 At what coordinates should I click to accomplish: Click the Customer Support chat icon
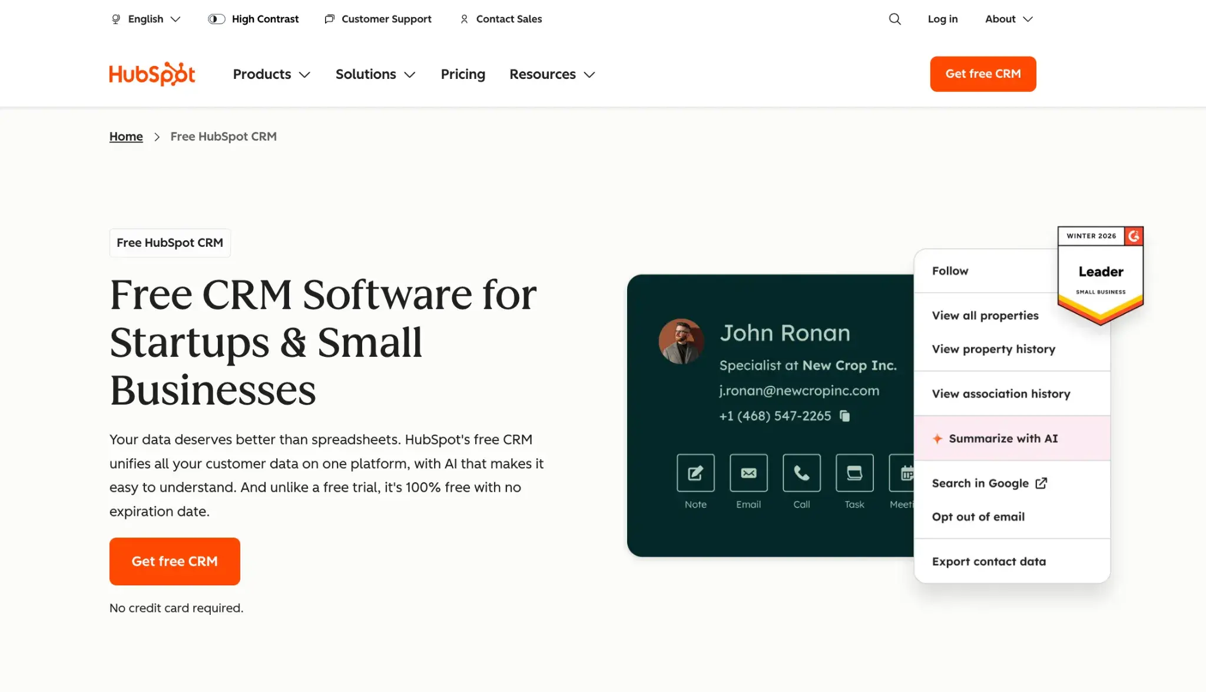coord(330,19)
